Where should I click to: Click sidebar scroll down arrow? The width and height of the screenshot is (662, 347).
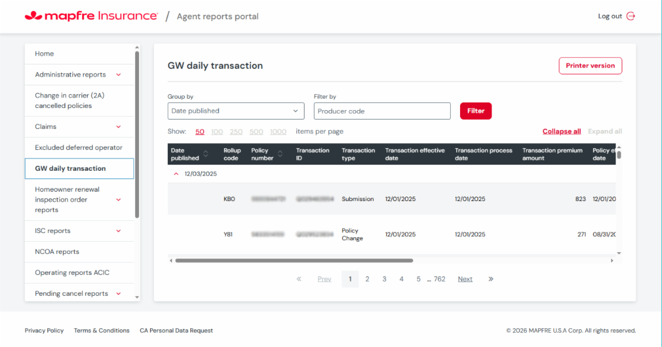[137, 297]
